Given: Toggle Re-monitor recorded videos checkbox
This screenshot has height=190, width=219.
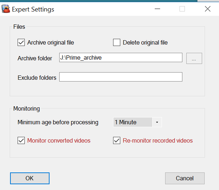Looking at the screenshot, I should tap(116, 141).
